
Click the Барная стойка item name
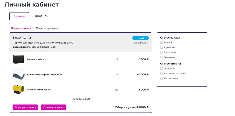[35, 59]
